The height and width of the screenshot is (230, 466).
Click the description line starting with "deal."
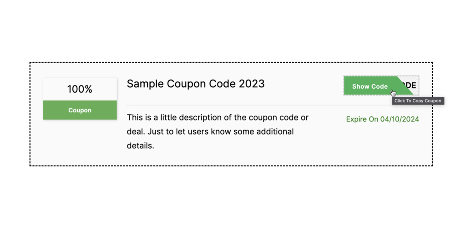pos(210,132)
